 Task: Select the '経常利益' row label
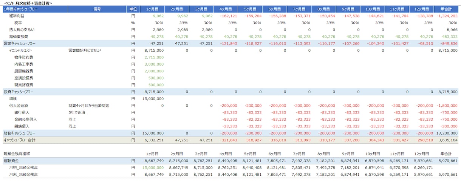[17, 16]
